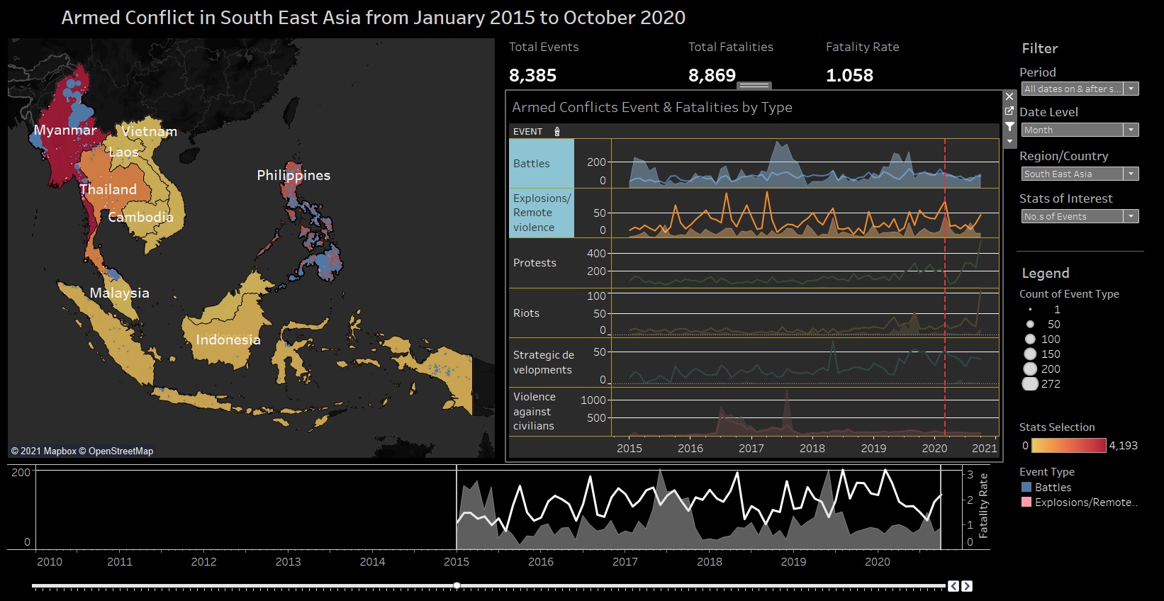The width and height of the screenshot is (1164, 601).
Task: Click the Cambodia label on the map
Action: click(140, 217)
